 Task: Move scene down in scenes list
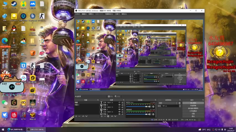[x=86, y=116]
